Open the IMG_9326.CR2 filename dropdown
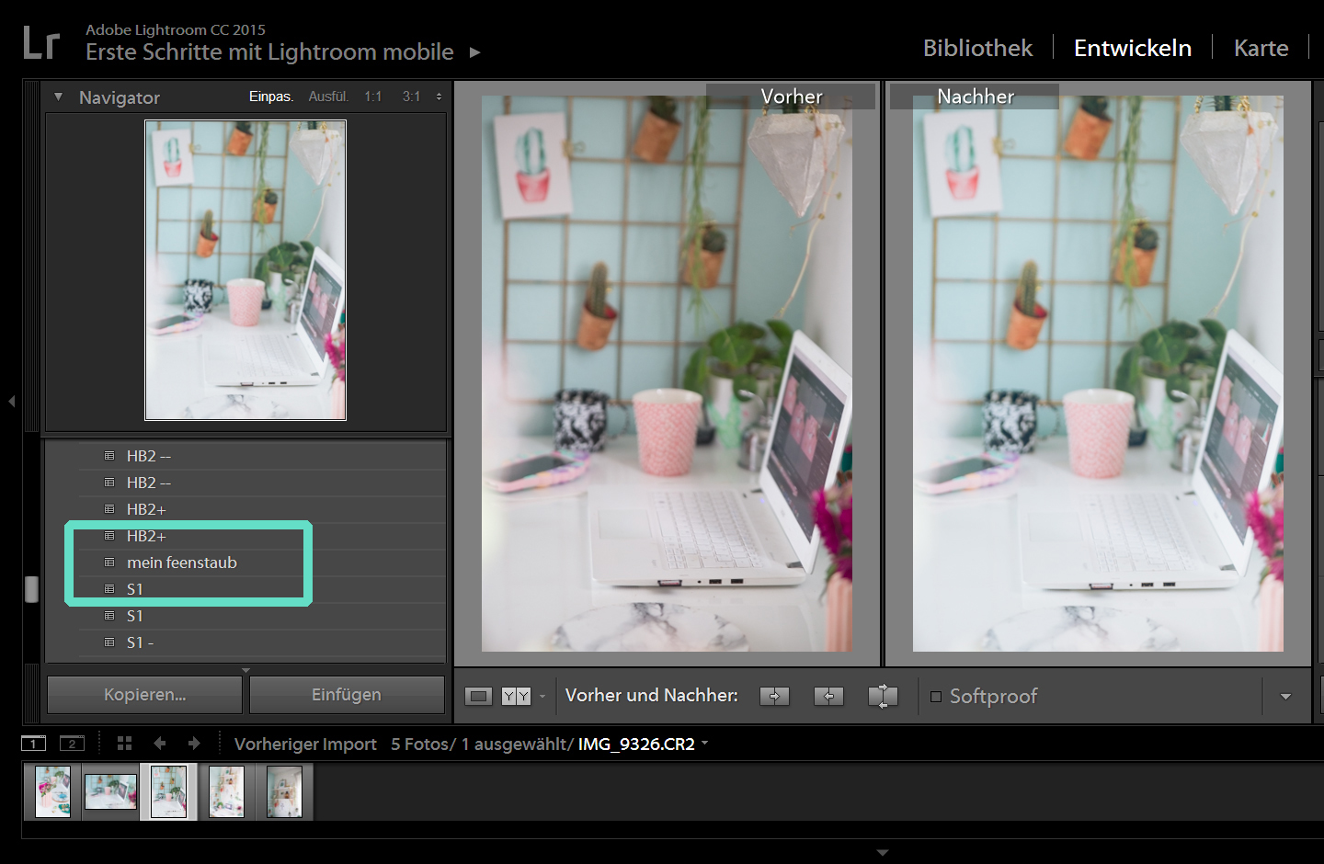This screenshot has width=1324, height=864. click(705, 743)
